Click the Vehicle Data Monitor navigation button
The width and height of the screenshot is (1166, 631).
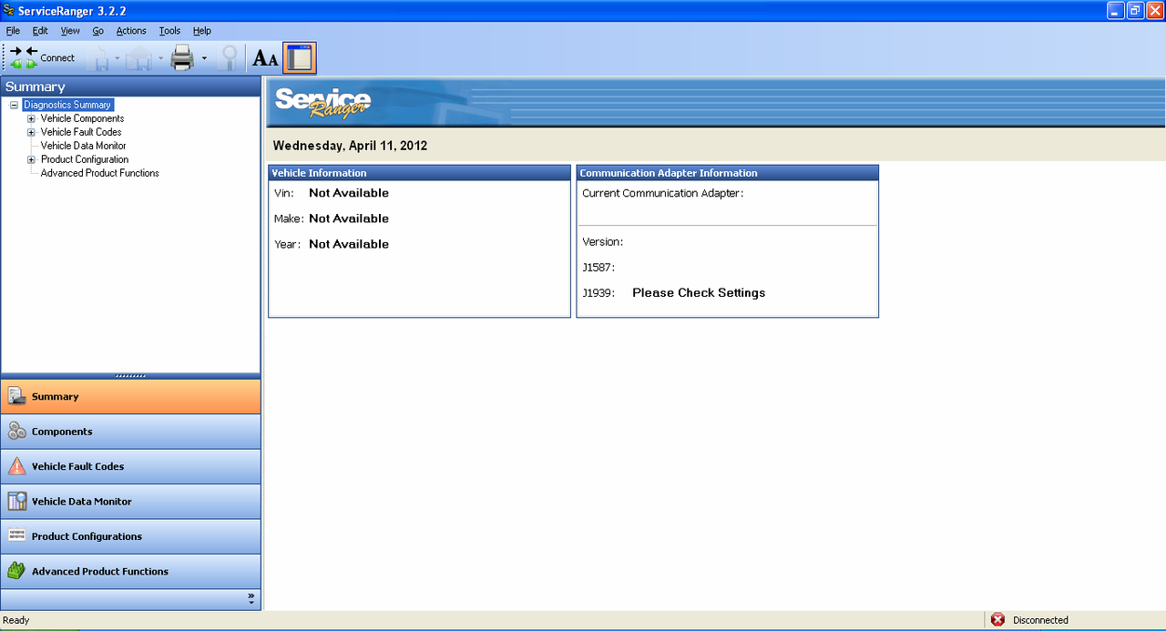tap(130, 502)
